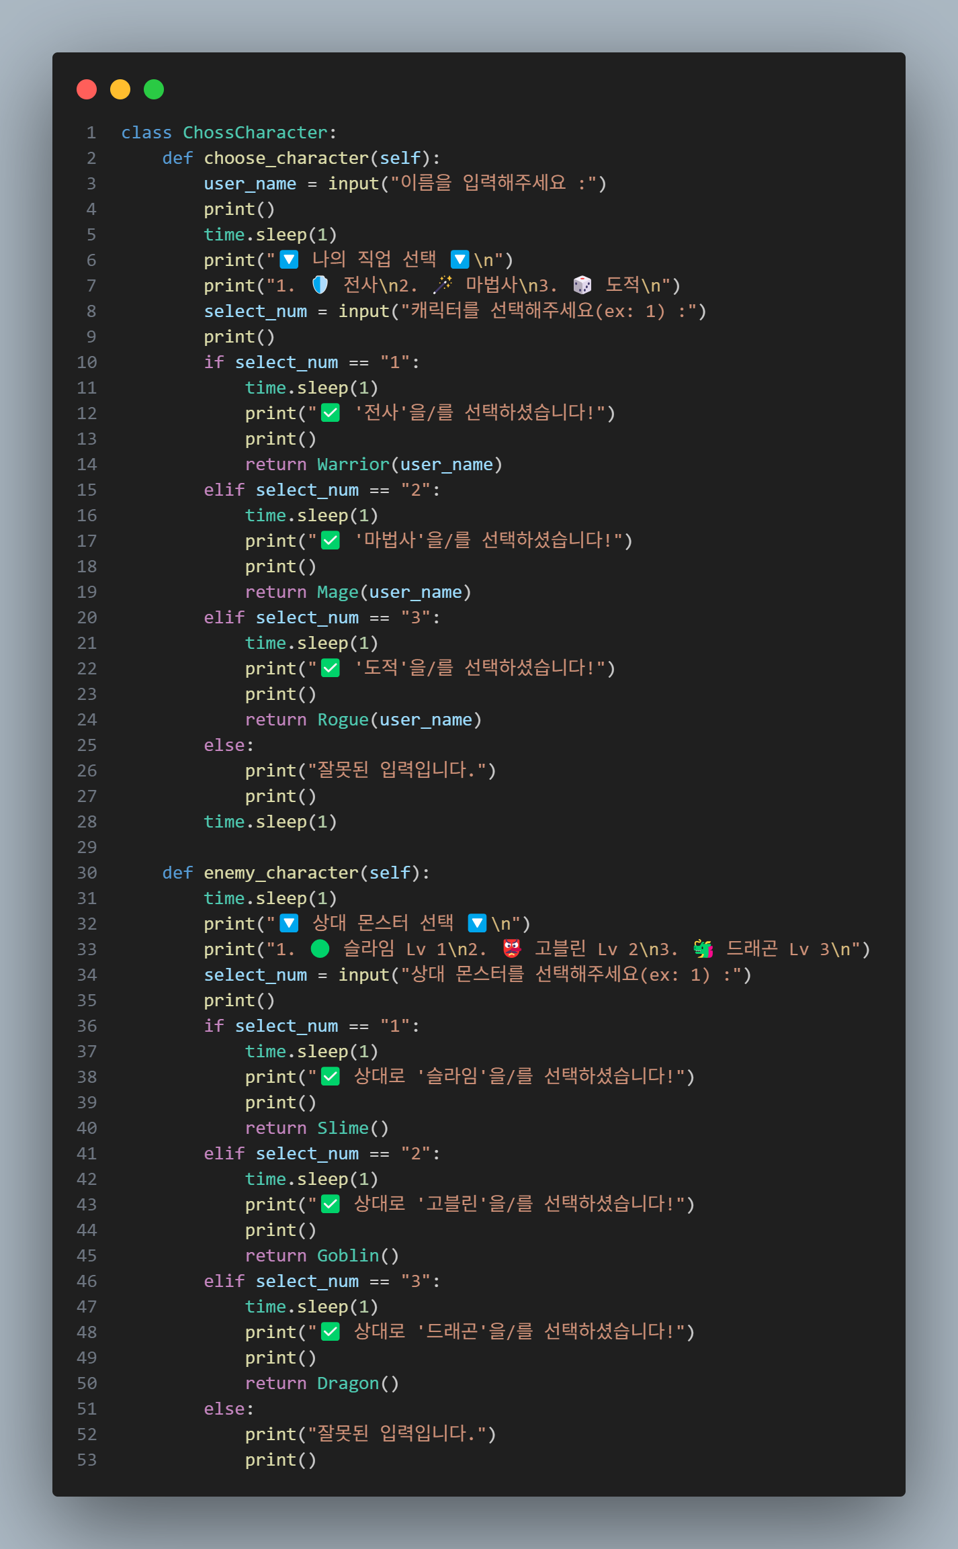Click the down-arrow emoji after '상대 몬스터 선택'
Viewport: 958px width, 1549px height.
(x=477, y=923)
